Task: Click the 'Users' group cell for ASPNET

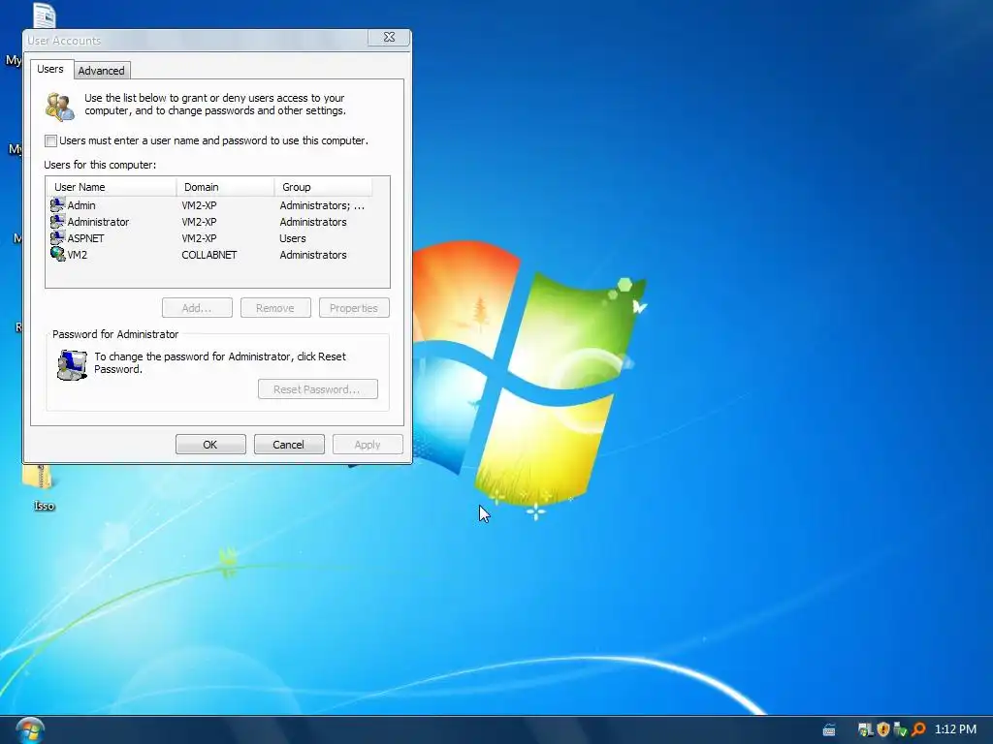Action: pos(293,238)
